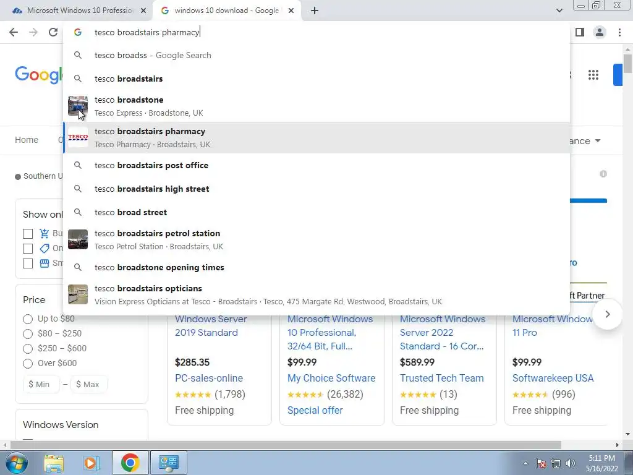Click opticians suggestion photo thumbnail
Image resolution: width=633 pixels, height=475 pixels.
78,294
